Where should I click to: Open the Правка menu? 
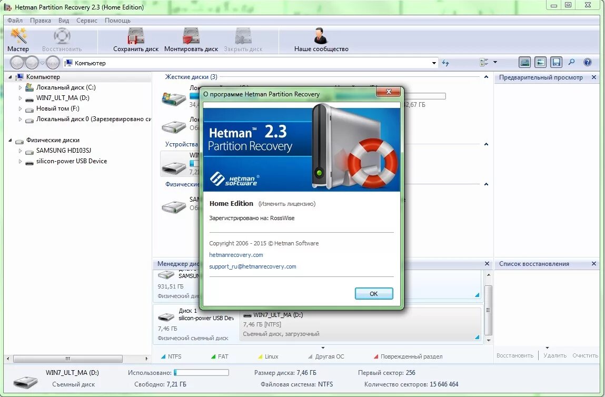click(x=41, y=21)
